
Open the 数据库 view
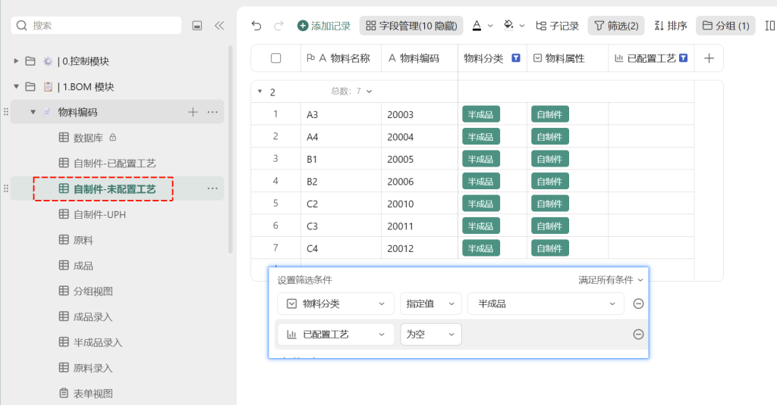pyautogui.click(x=88, y=138)
